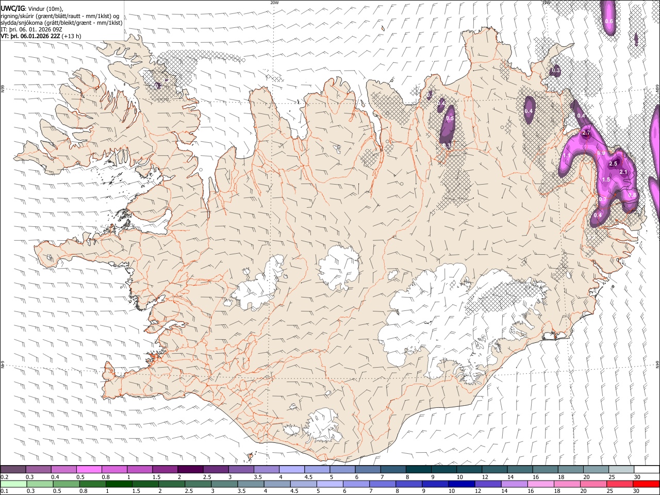Pick the bright pink 0.5–0.8 legend swatch
Screen dimensions: 660x495
tap(89, 470)
